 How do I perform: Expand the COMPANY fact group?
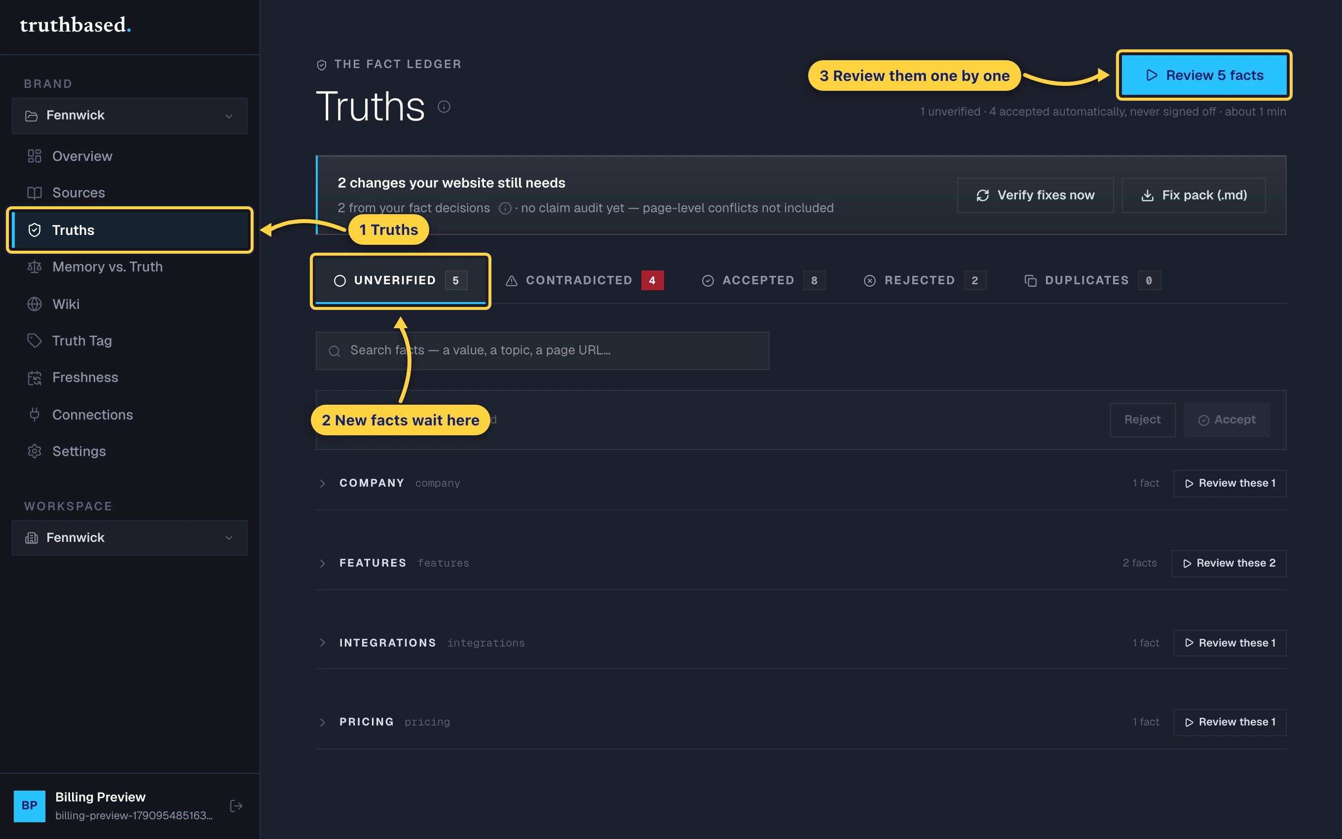[x=322, y=483]
